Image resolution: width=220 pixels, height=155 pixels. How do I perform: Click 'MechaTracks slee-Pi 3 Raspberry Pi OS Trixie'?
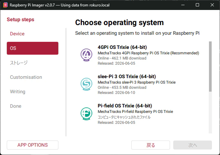tap(137, 82)
